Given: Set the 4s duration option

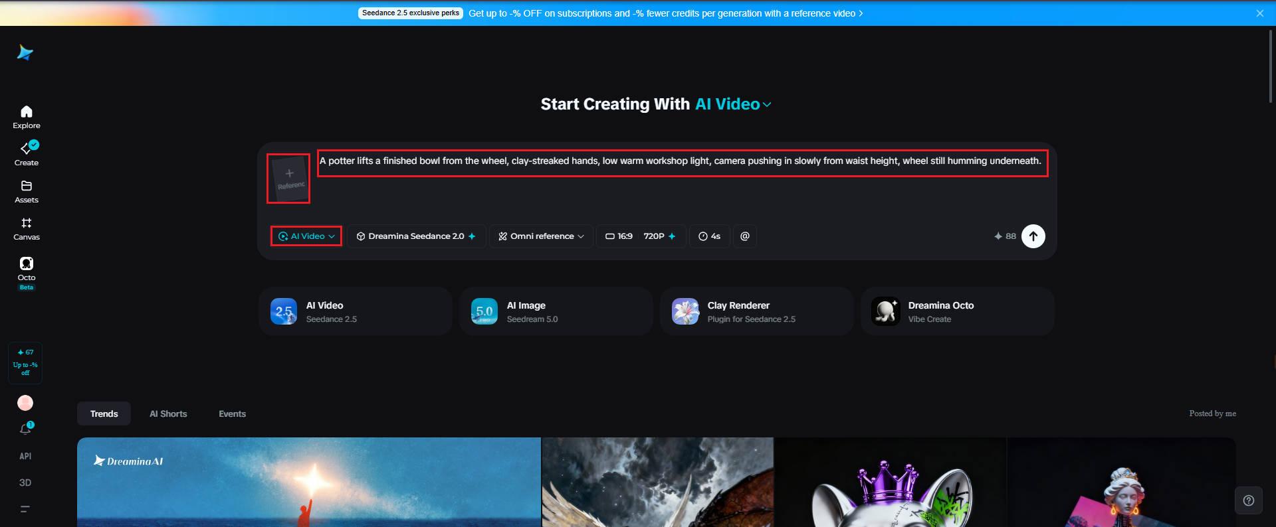Looking at the screenshot, I should (x=709, y=236).
